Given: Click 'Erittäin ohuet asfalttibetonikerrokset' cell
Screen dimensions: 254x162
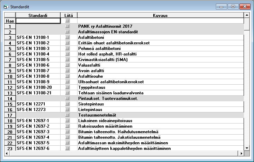Looking at the screenshot, I should pyautogui.click(x=161, y=43).
